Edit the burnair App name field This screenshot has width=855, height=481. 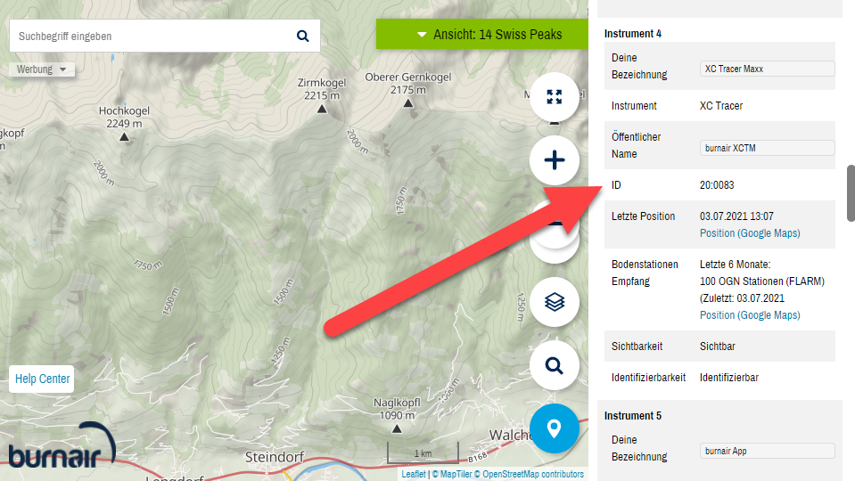click(768, 451)
